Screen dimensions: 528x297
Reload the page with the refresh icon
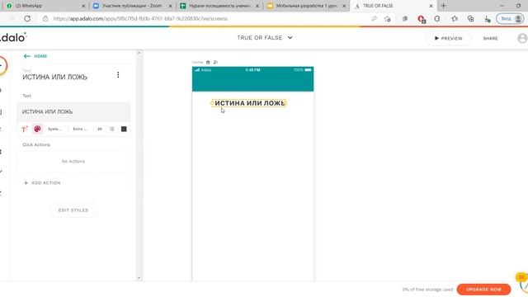(27, 19)
